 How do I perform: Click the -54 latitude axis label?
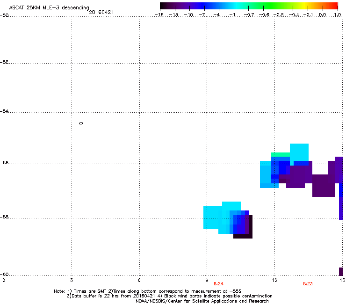[x=4, y=111]
